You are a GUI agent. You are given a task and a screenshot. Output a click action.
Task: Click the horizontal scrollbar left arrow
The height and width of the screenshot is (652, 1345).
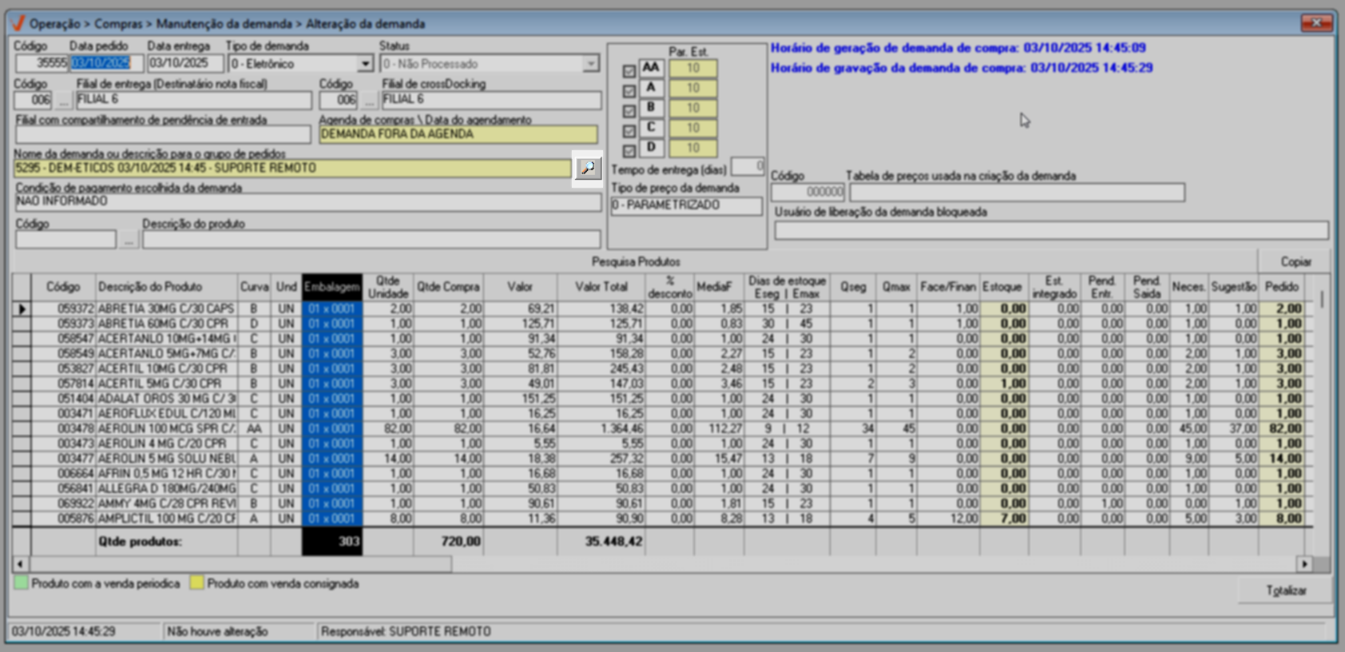coord(20,564)
